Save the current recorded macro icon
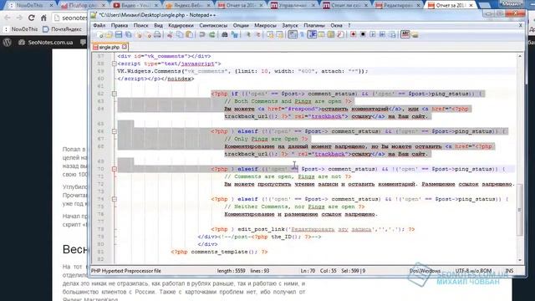Image resolution: width=535 pixels, height=301 pixels. click(x=392, y=35)
